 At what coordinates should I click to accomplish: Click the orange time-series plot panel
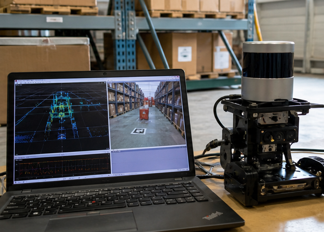coord(62,167)
